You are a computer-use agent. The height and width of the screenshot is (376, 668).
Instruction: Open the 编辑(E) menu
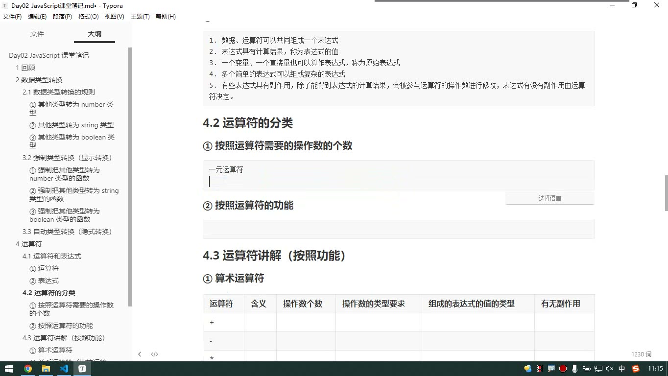tap(37, 17)
